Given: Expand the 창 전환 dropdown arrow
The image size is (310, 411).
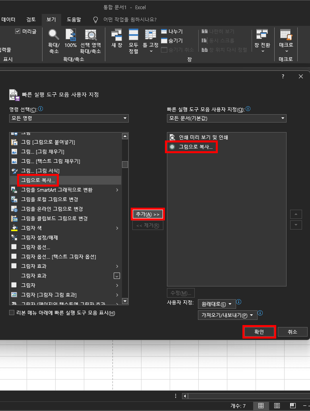Looking at the screenshot, I should 263,51.
